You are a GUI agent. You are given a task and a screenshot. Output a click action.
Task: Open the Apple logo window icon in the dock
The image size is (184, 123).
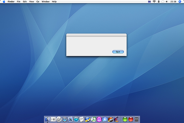pos(53,119)
